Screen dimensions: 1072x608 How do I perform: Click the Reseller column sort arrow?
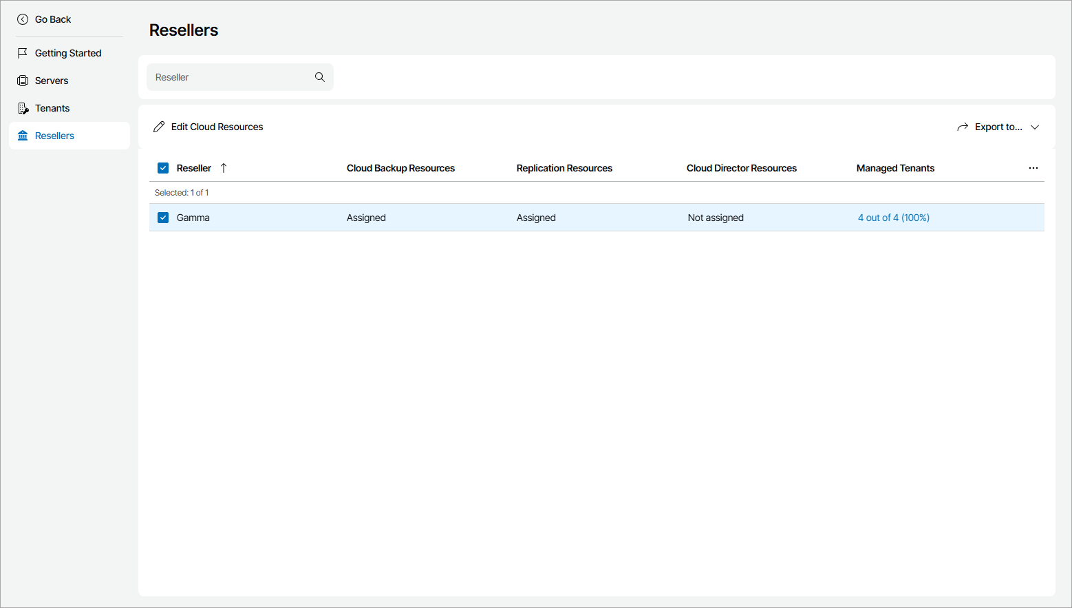coord(224,167)
